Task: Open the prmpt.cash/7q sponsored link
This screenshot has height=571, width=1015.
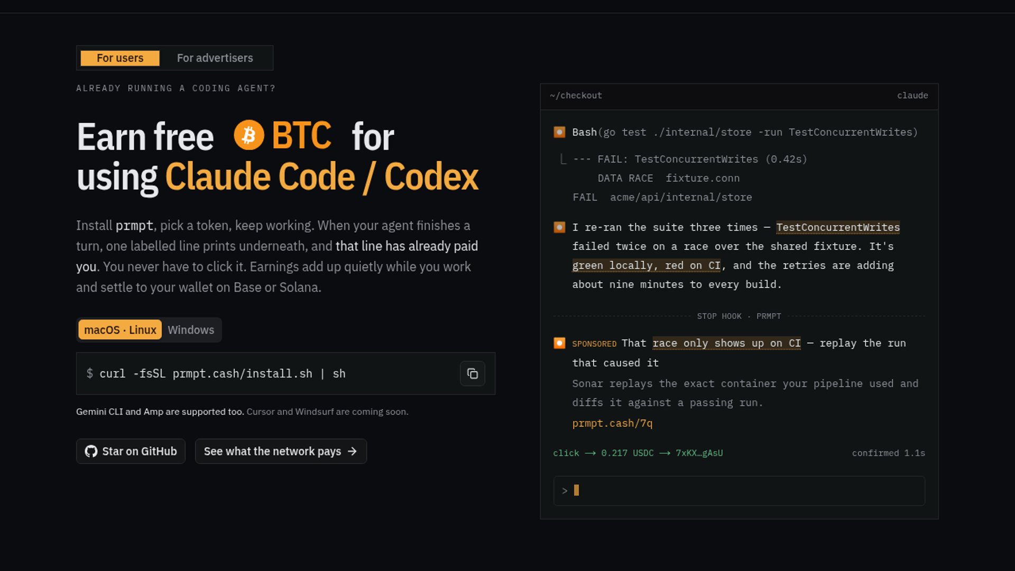Action: pos(612,423)
